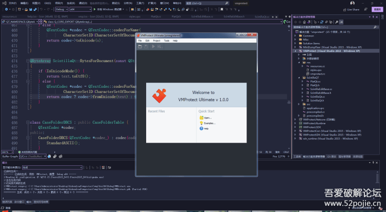Click the puzzle logo in VMProtect welcome banner
Screen dimensions: 386x212
point(159,96)
